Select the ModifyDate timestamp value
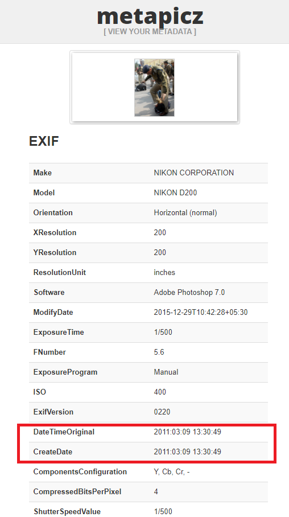The width and height of the screenshot is (289, 517). [201, 312]
